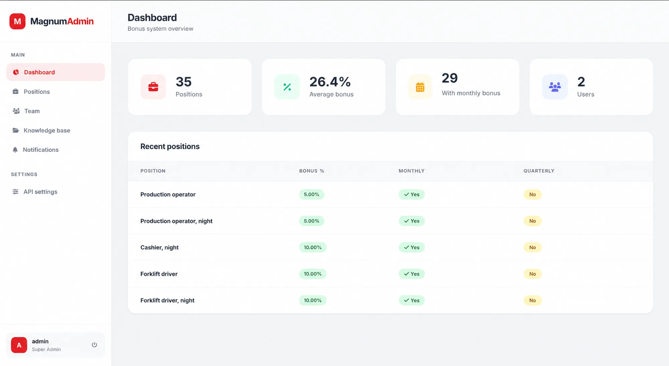Go to the Team page
The image size is (669, 366).
56,111
